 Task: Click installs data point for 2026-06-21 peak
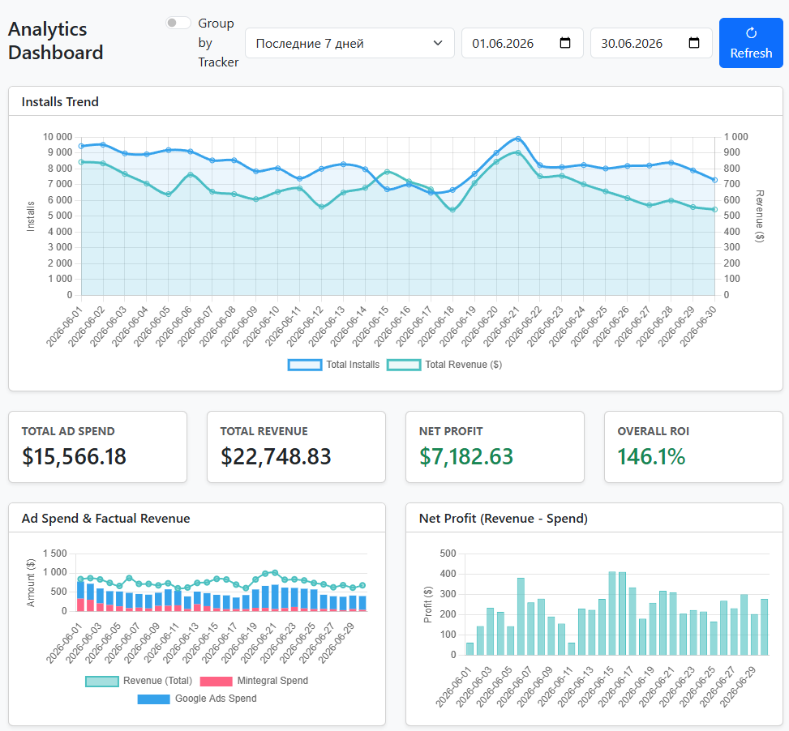(518, 139)
